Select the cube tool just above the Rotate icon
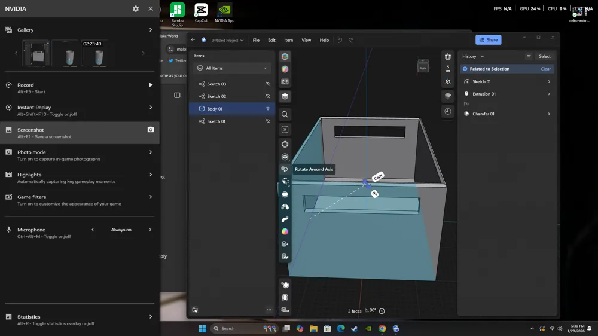The height and width of the screenshot is (336, 598). [x=285, y=157]
